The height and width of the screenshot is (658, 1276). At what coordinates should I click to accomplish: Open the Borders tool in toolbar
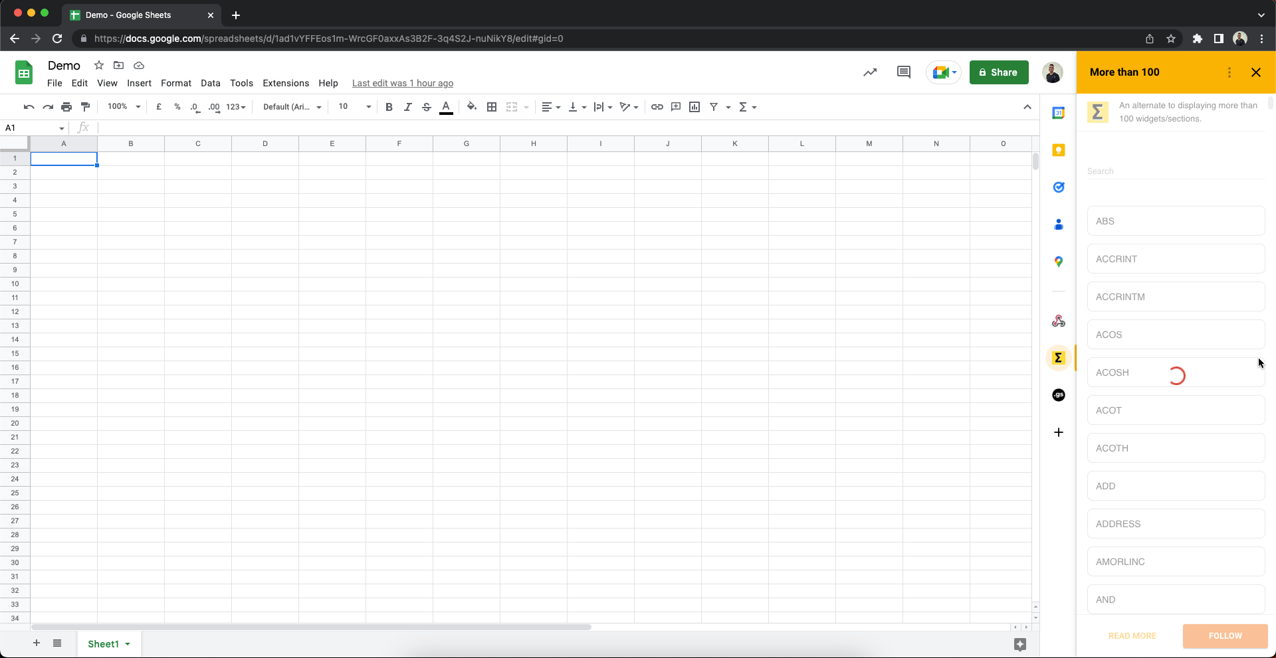tap(492, 107)
